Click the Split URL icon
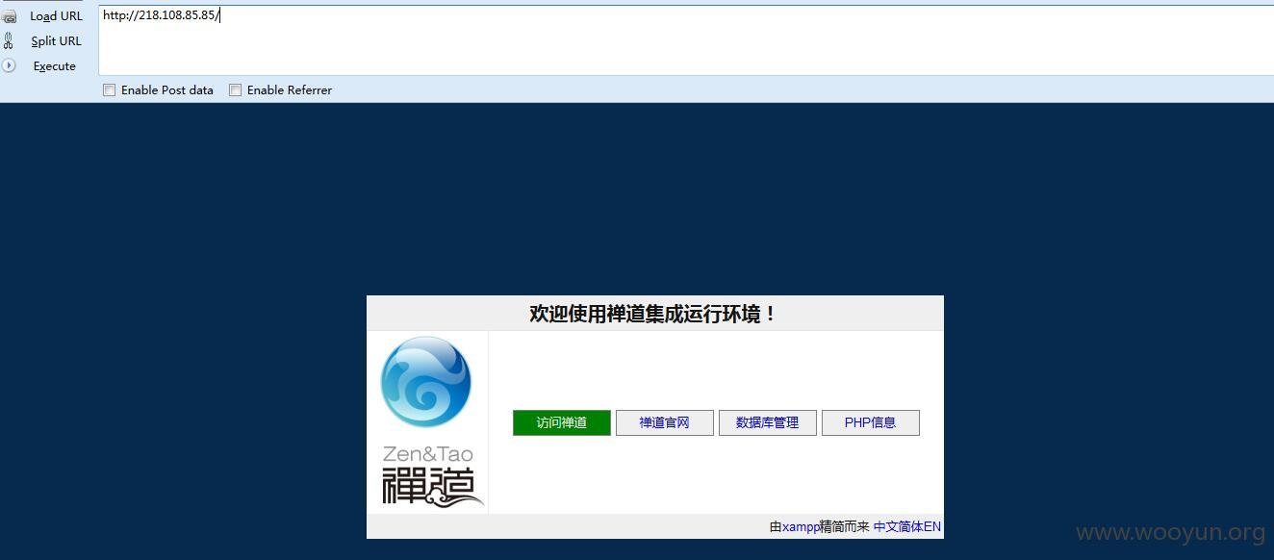1274x560 pixels. pos(9,40)
